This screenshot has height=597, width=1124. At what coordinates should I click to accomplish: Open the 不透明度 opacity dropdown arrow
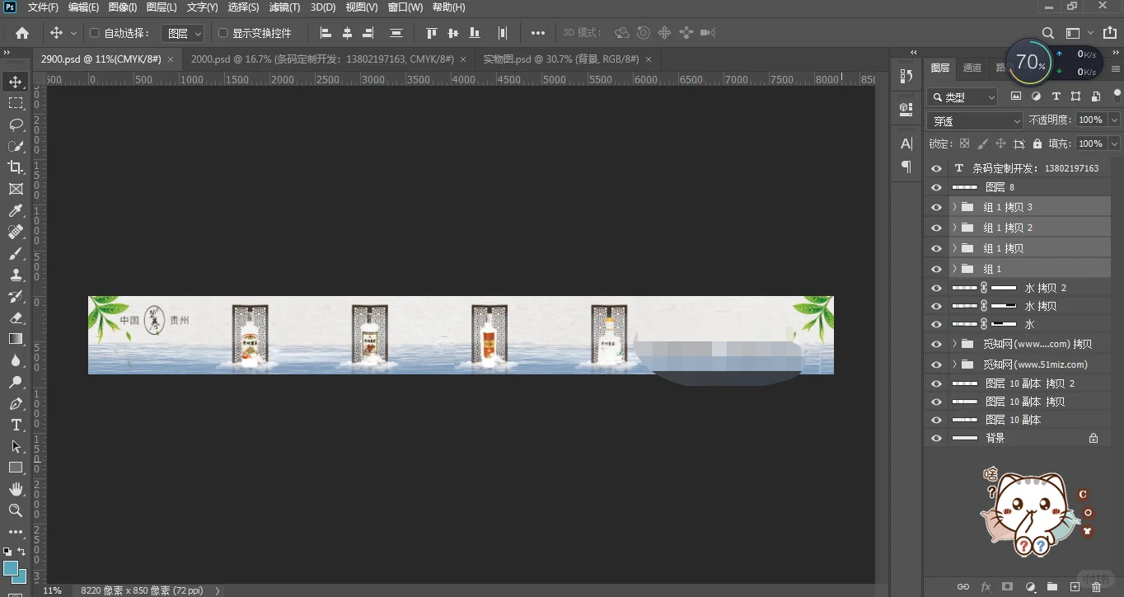1114,120
